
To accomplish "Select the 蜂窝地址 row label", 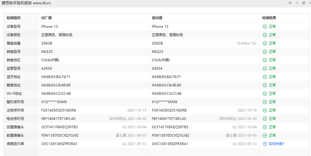I will tap(13, 85).
